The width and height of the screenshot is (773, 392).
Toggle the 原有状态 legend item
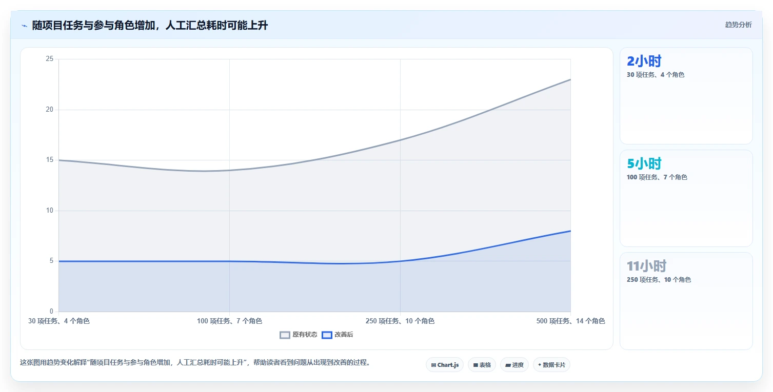pos(299,335)
